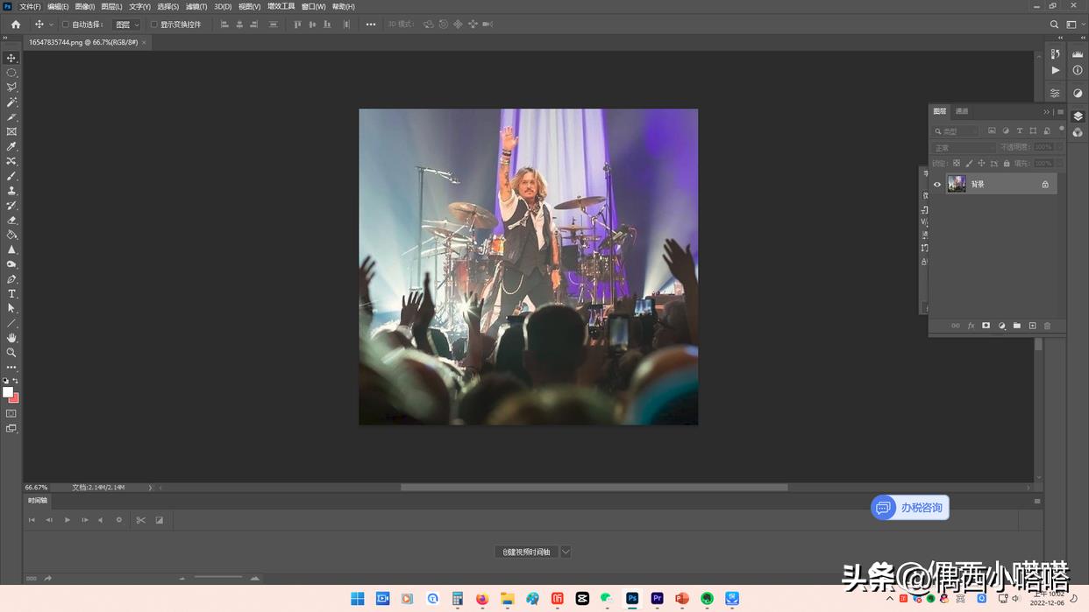Check the 显示变换控件 checkbox
The height and width of the screenshot is (612, 1089).
click(154, 25)
